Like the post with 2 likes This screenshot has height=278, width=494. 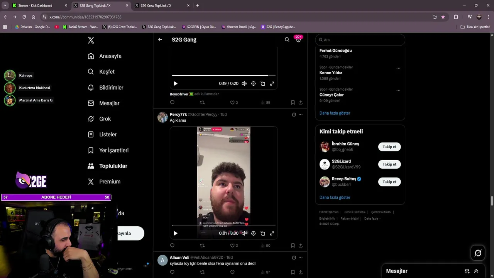234,102
